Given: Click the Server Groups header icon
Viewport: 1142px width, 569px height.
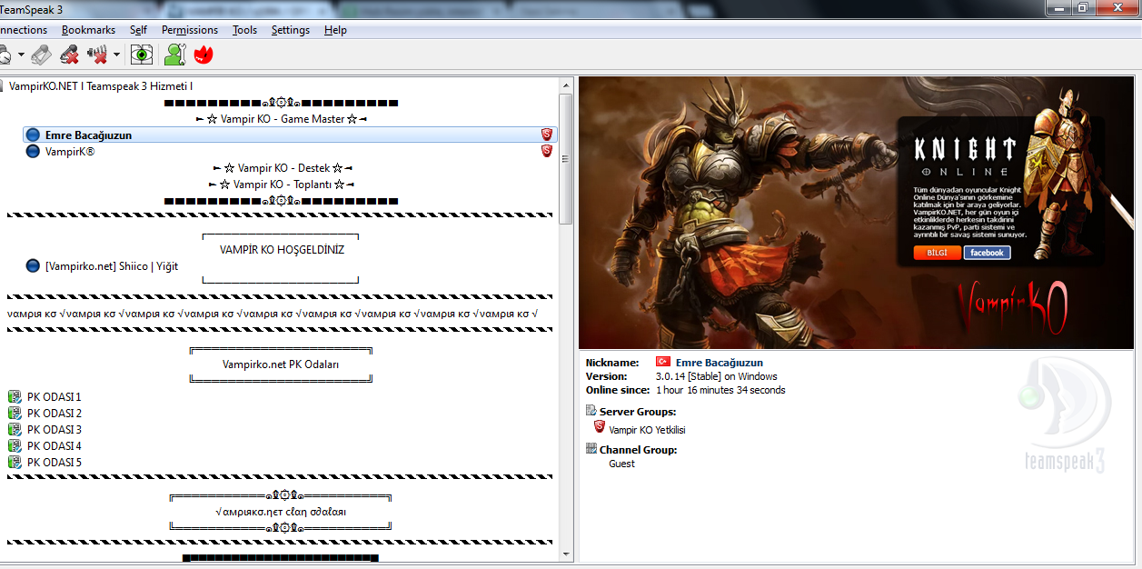Looking at the screenshot, I should 591,412.
